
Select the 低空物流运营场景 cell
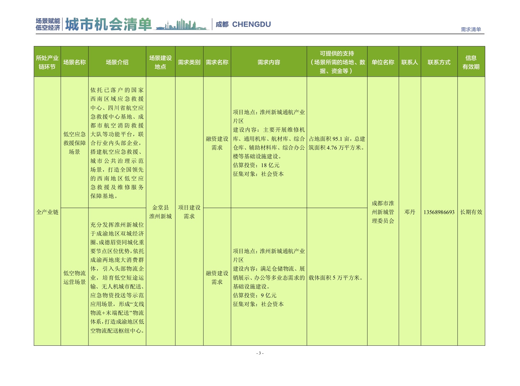74,277
